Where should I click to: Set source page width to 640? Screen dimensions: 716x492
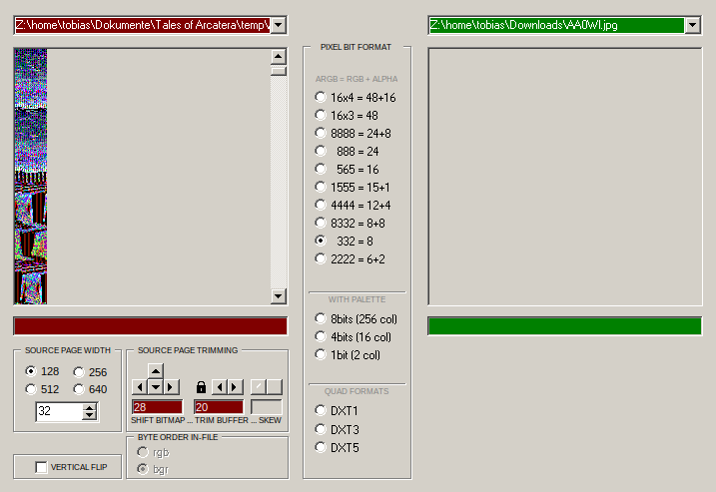(x=91, y=389)
